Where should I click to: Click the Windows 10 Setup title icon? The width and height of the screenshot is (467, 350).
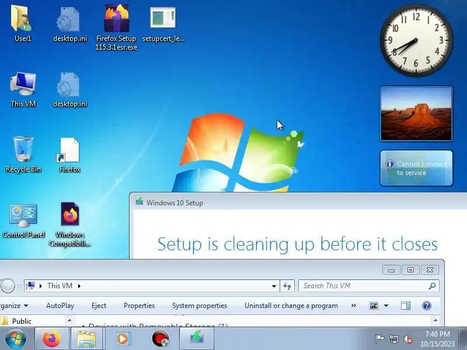tap(139, 202)
